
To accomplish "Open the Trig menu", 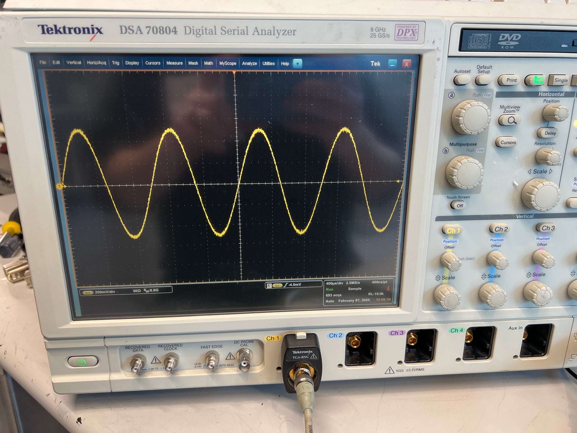I will 115,63.
